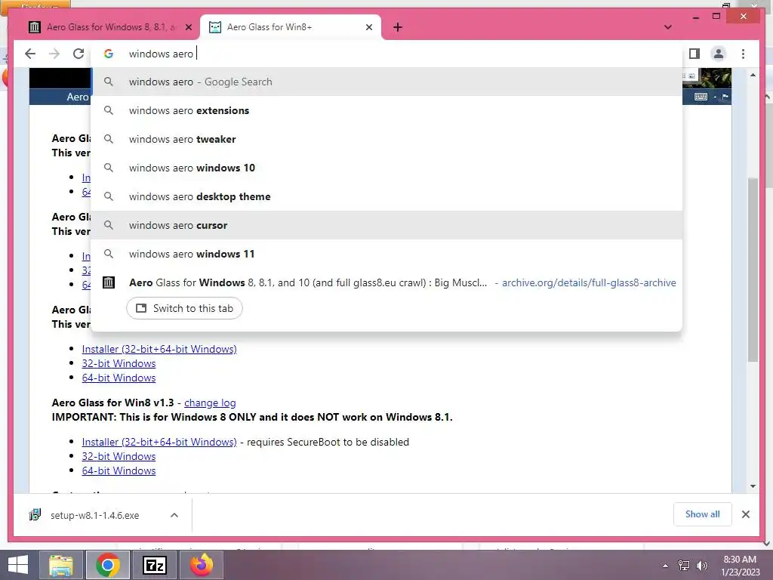Click the Chrome taskbar icon
This screenshot has width=773, height=580.
(x=108, y=565)
